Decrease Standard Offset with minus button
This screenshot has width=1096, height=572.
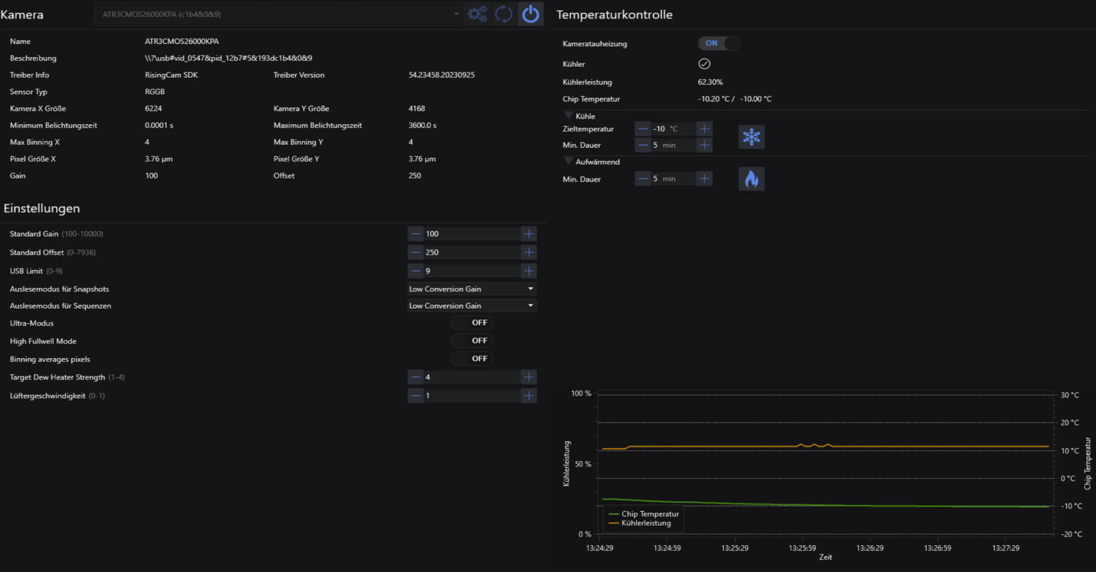(416, 252)
